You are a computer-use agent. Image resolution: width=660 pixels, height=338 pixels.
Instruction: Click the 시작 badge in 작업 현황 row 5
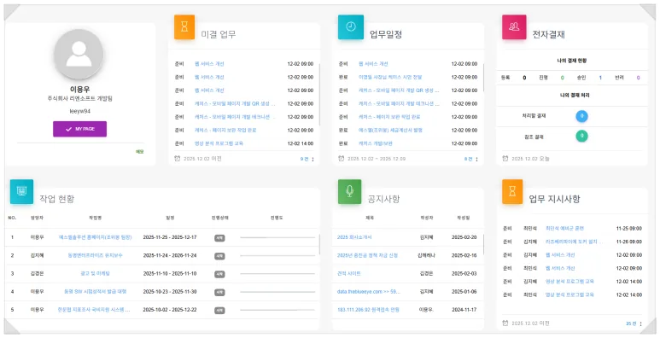click(x=219, y=310)
